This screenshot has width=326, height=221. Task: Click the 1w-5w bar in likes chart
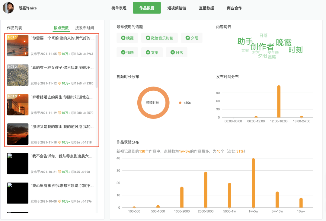(x=253, y=183)
